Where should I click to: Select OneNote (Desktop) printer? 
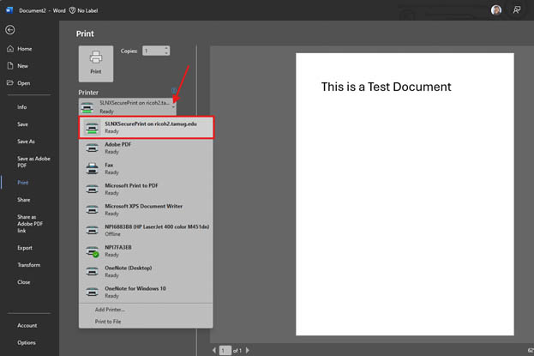click(x=146, y=271)
